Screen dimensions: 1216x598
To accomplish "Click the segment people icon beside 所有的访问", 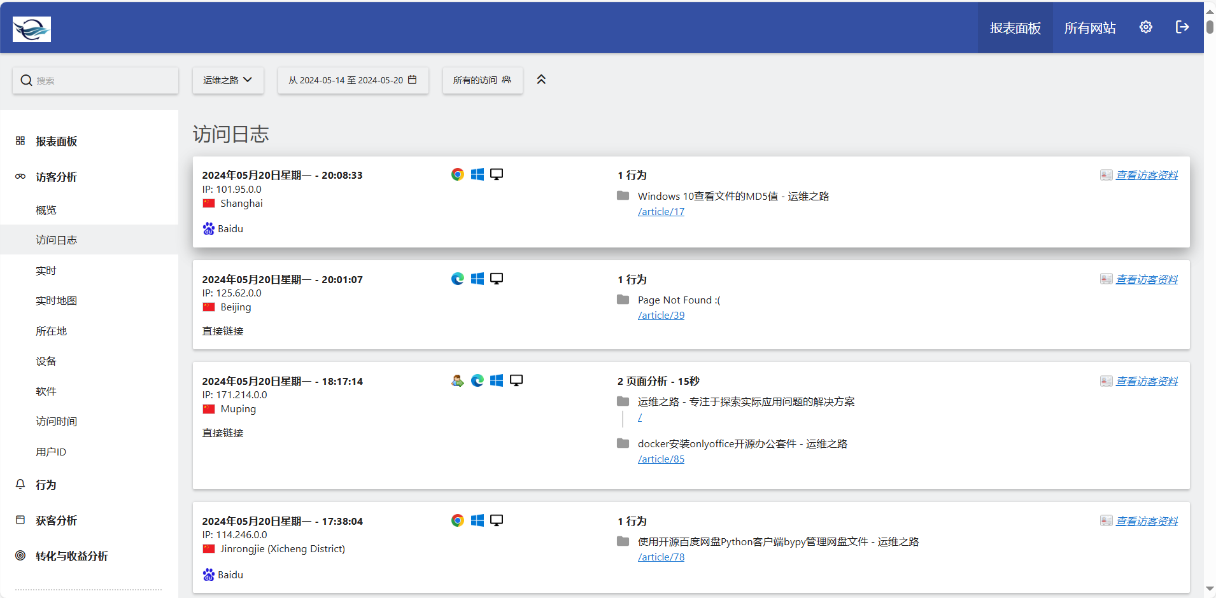I will [x=506, y=80].
